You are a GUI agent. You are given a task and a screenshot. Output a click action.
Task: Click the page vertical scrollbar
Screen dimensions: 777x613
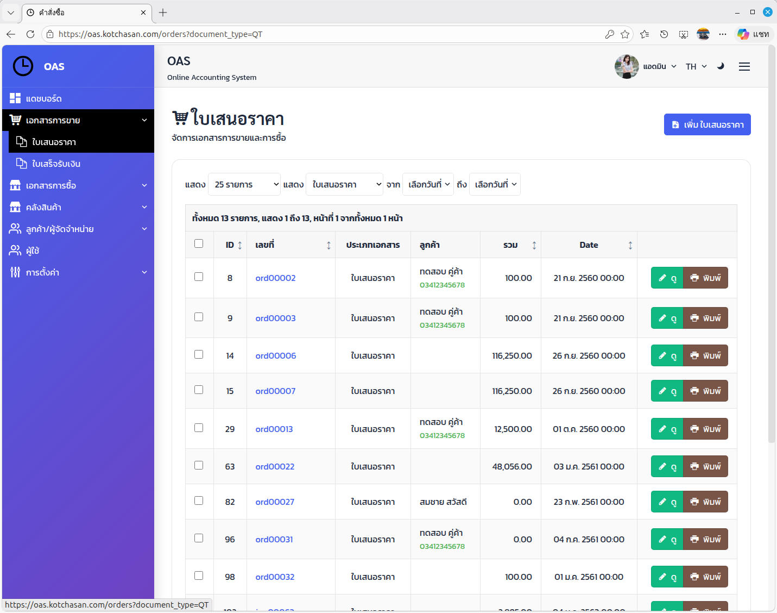pyautogui.click(x=772, y=245)
